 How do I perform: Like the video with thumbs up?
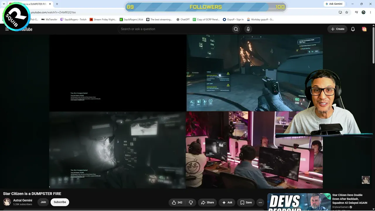pyautogui.click(x=177, y=203)
